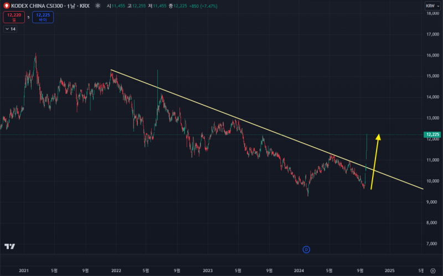This screenshot has width=443, height=276.
Task: Click the blue buy price button 12,225
Action: pos(43,17)
